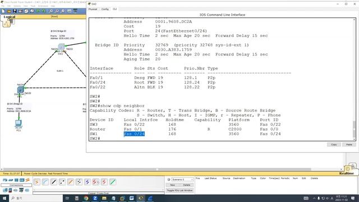
Task: Open the Windows Start menu
Action: [x=4, y=198]
